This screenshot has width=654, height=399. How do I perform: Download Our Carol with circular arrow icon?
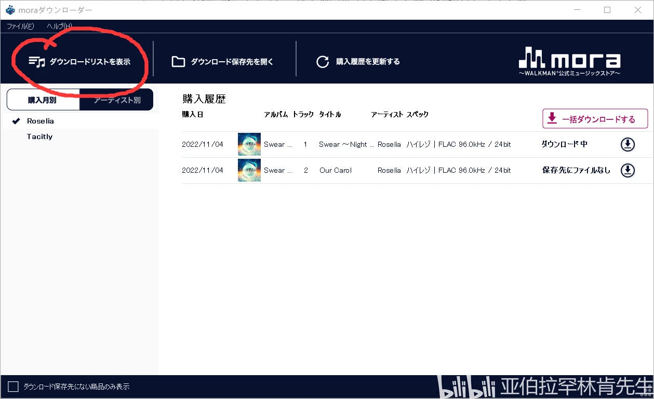pos(628,170)
